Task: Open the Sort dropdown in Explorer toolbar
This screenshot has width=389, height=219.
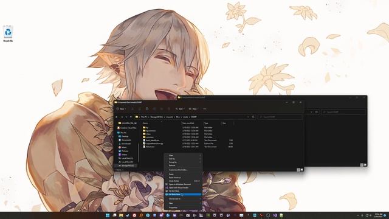Action: 180,109
